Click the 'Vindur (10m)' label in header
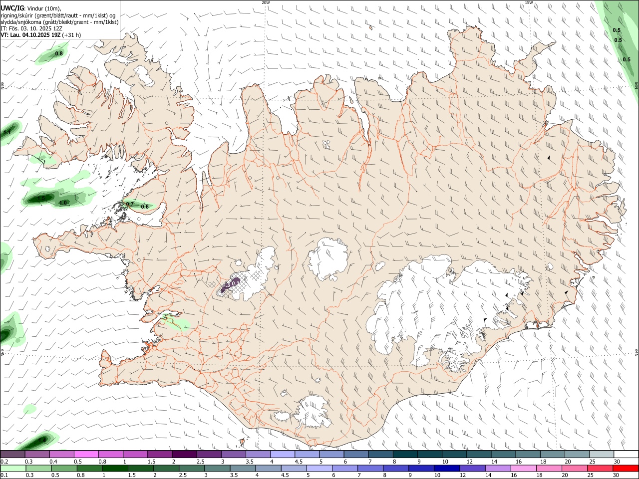This screenshot has width=639, height=479. (44, 8)
